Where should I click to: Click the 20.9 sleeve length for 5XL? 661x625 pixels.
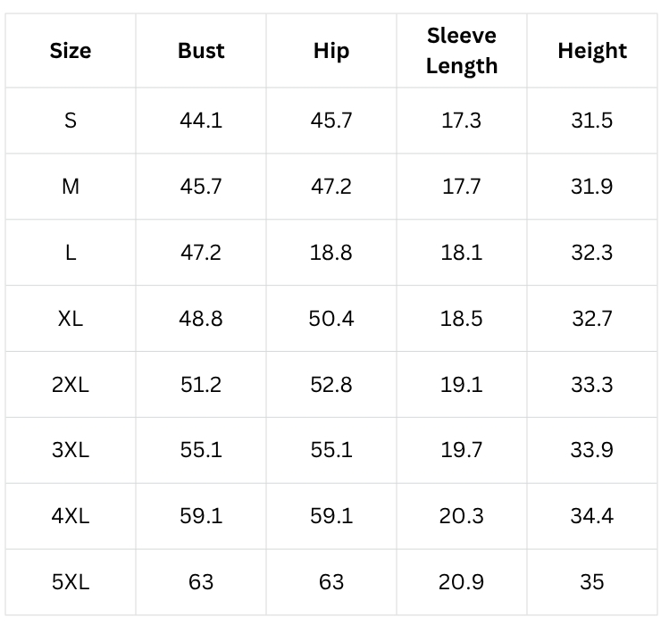tap(462, 582)
